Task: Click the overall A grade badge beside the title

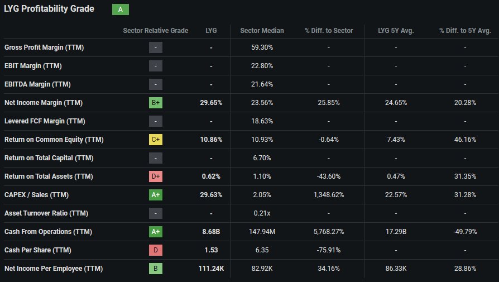Action: pyautogui.click(x=120, y=9)
